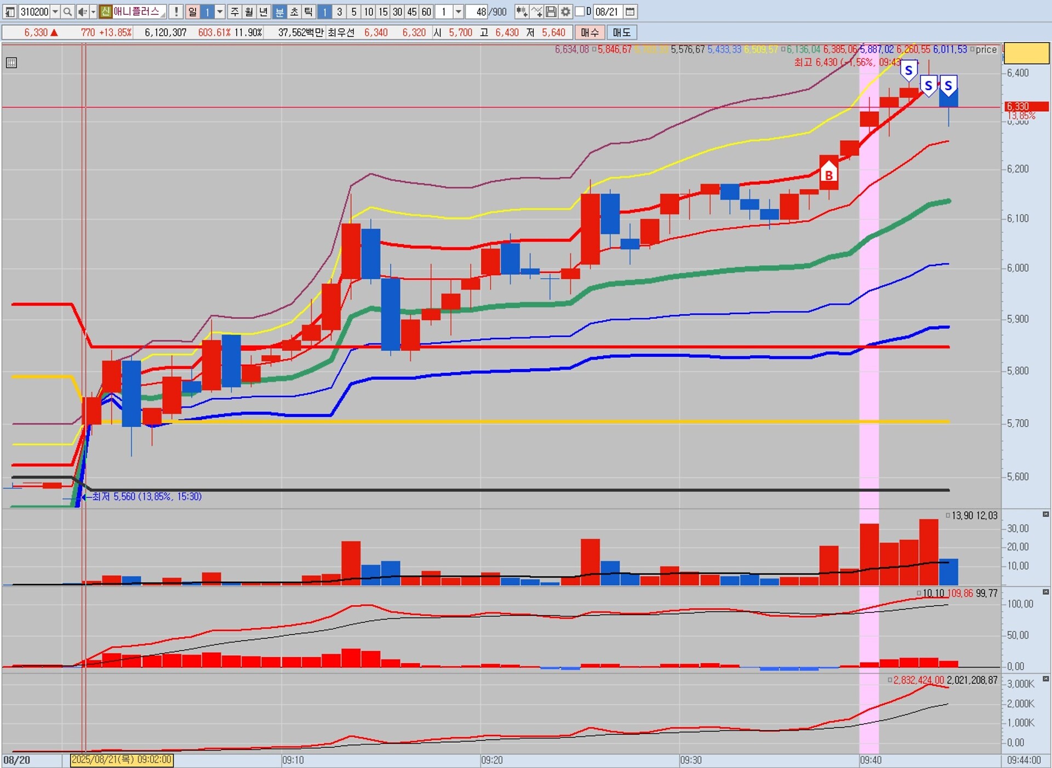Open the calendar date picker icon
The height and width of the screenshot is (768, 1052).
click(630, 12)
